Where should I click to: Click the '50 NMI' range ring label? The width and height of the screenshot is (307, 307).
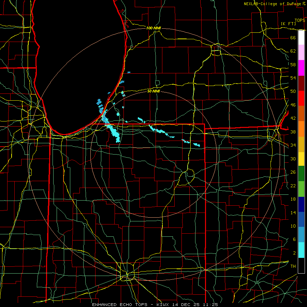pos(154,91)
